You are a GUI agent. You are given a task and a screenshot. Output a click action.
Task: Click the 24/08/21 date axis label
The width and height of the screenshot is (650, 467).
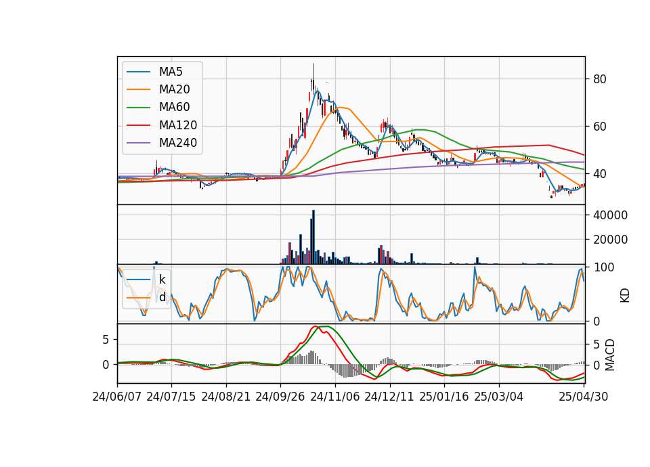click(x=226, y=397)
